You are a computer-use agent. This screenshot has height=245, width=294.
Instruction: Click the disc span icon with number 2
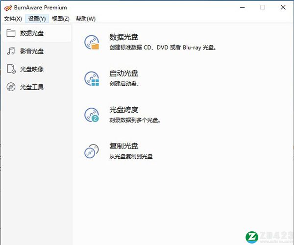pos(92,115)
